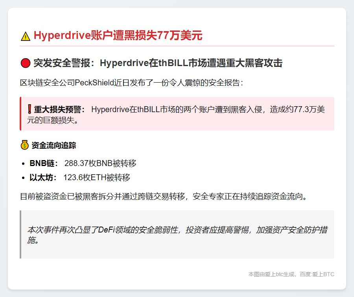Click the PeckShield security report sentence
Image resolution: width=354 pixels, height=297 pixels.
point(132,83)
